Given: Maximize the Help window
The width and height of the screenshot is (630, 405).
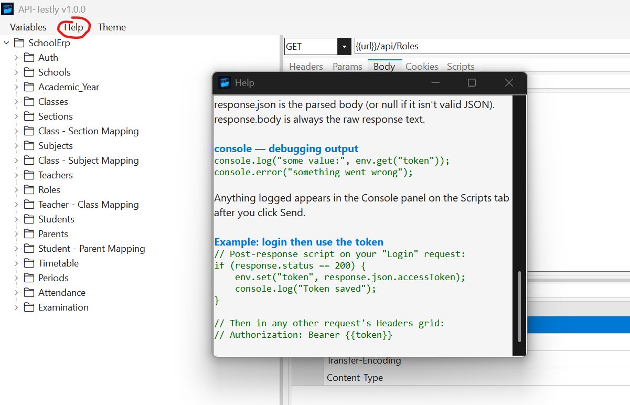Looking at the screenshot, I should [472, 83].
